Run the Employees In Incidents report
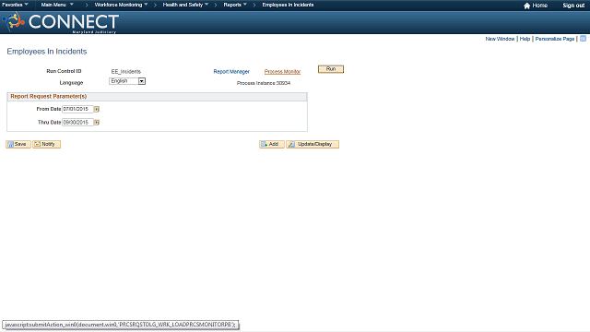This screenshot has height=332, width=590. (331, 69)
